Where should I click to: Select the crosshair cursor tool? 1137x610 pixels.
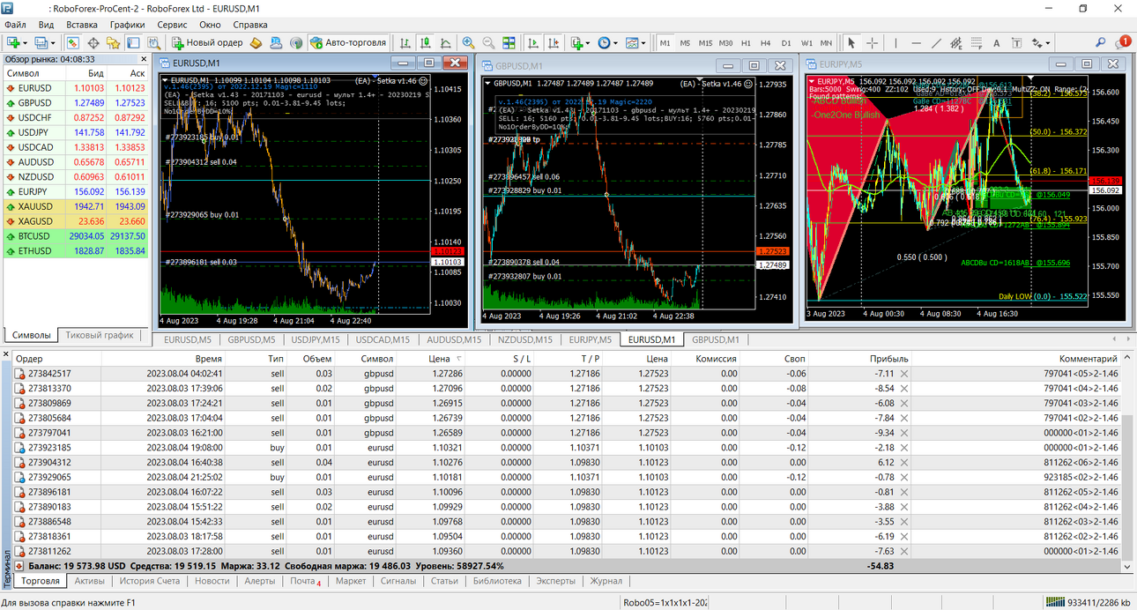872,42
